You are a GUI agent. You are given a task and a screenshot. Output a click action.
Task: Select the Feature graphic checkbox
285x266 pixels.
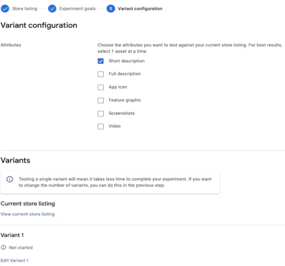point(101,100)
